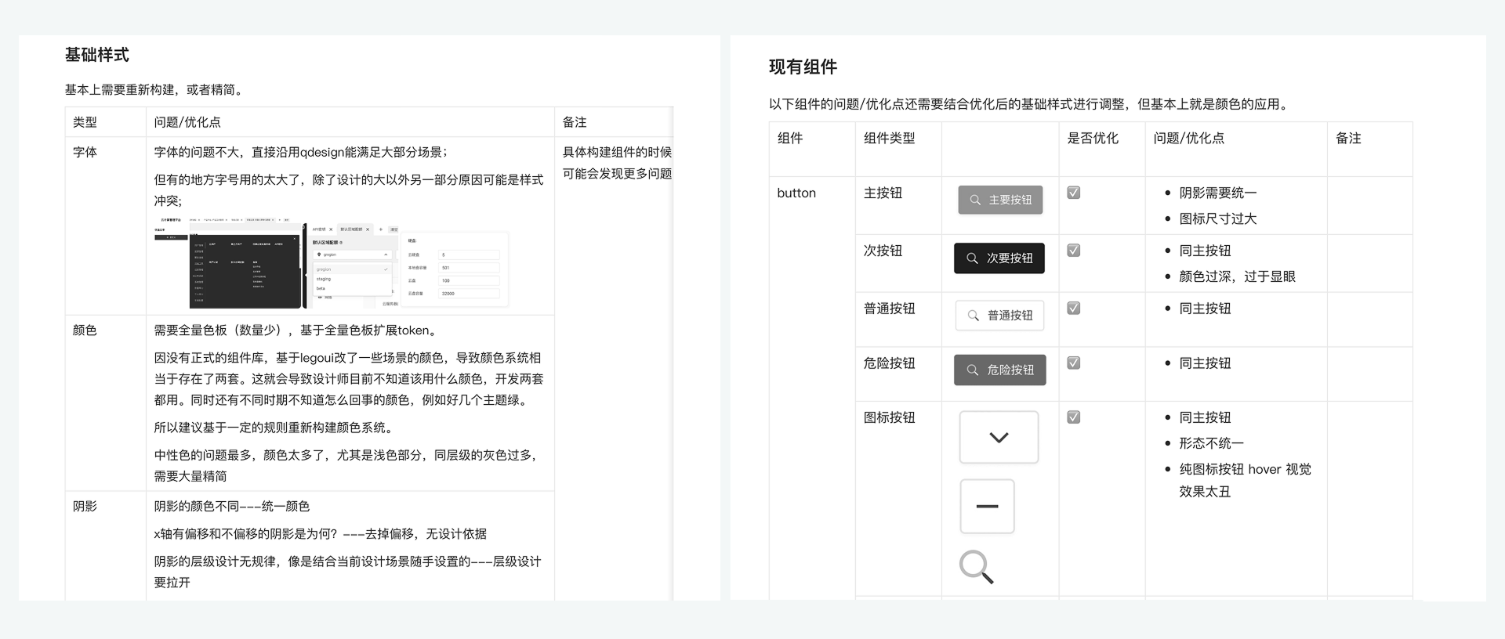Click the search icon in 主要按钮
Viewport: 1505px width, 639px height.
(x=975, y=200)
